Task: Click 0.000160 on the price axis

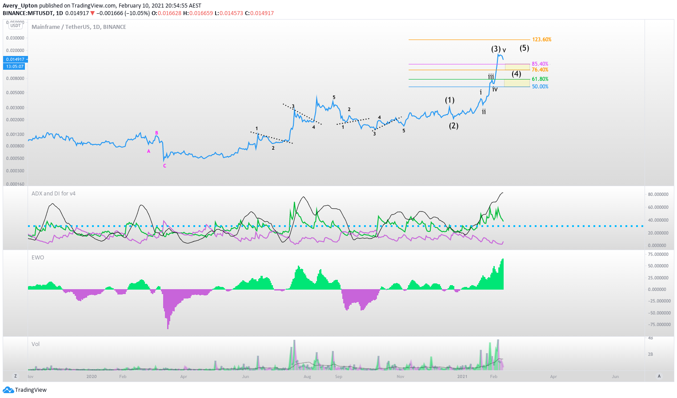Action: tap(15, 184)
